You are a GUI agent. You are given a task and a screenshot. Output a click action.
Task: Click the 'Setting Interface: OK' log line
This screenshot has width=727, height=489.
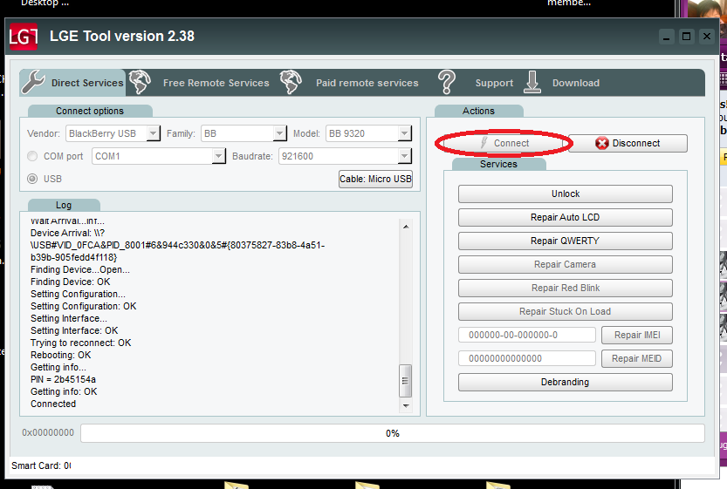[x=74, y=330]
